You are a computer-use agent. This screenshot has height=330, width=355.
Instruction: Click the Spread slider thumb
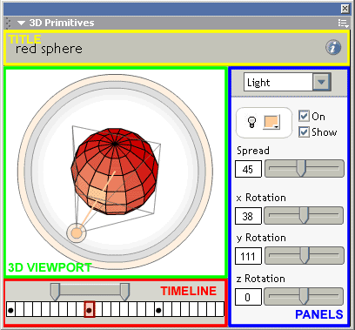pyautogui.click(x=301, y=169)
